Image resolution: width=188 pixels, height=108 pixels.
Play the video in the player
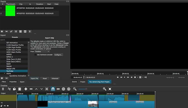[125, 77]
